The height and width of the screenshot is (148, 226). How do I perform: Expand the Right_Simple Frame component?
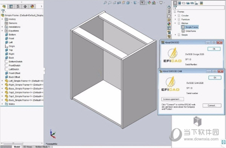click(2, 85)
